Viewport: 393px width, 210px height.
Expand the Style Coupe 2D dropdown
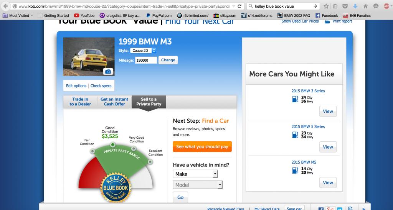click(x=144, y=51)
